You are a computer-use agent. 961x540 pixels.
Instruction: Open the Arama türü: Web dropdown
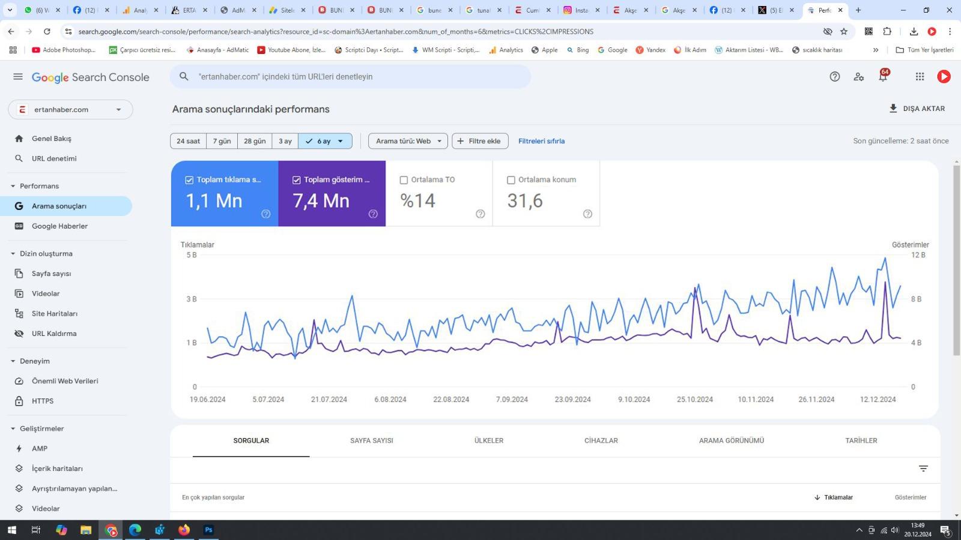click(x=408, y=141)
